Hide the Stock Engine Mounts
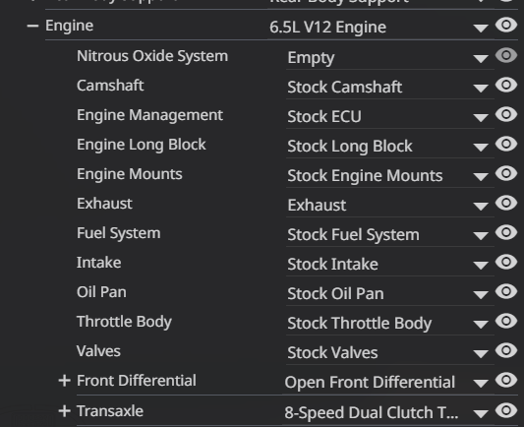 pos(506,173)
